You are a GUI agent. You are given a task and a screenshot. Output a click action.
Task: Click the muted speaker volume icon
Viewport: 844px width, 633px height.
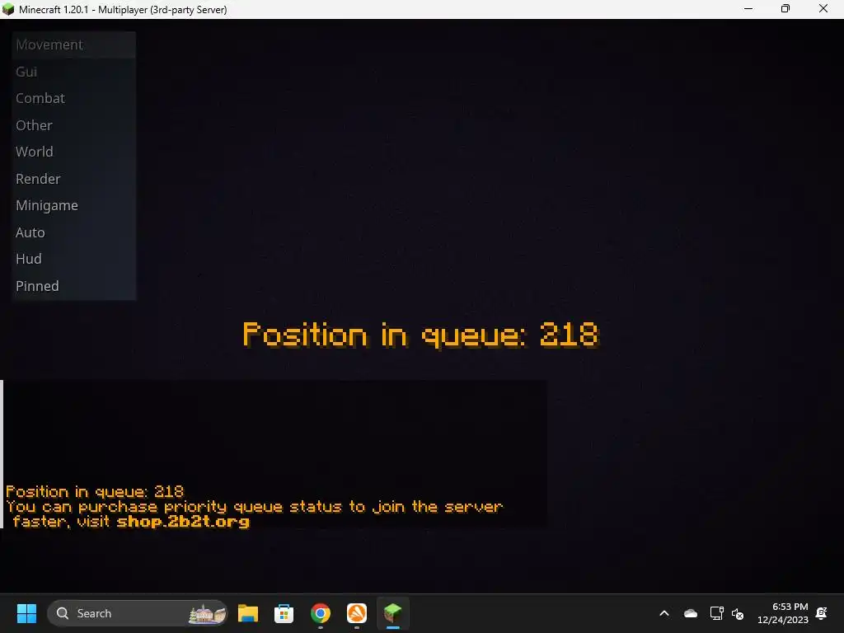738,613
